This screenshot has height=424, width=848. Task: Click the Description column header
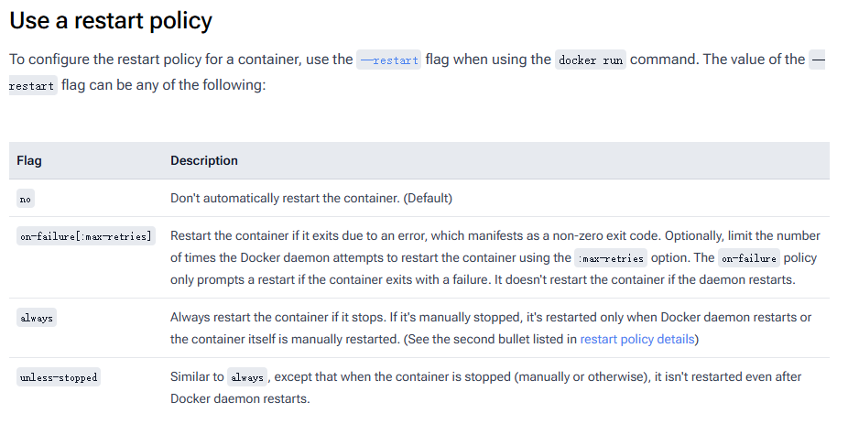[x=204, y=160]
